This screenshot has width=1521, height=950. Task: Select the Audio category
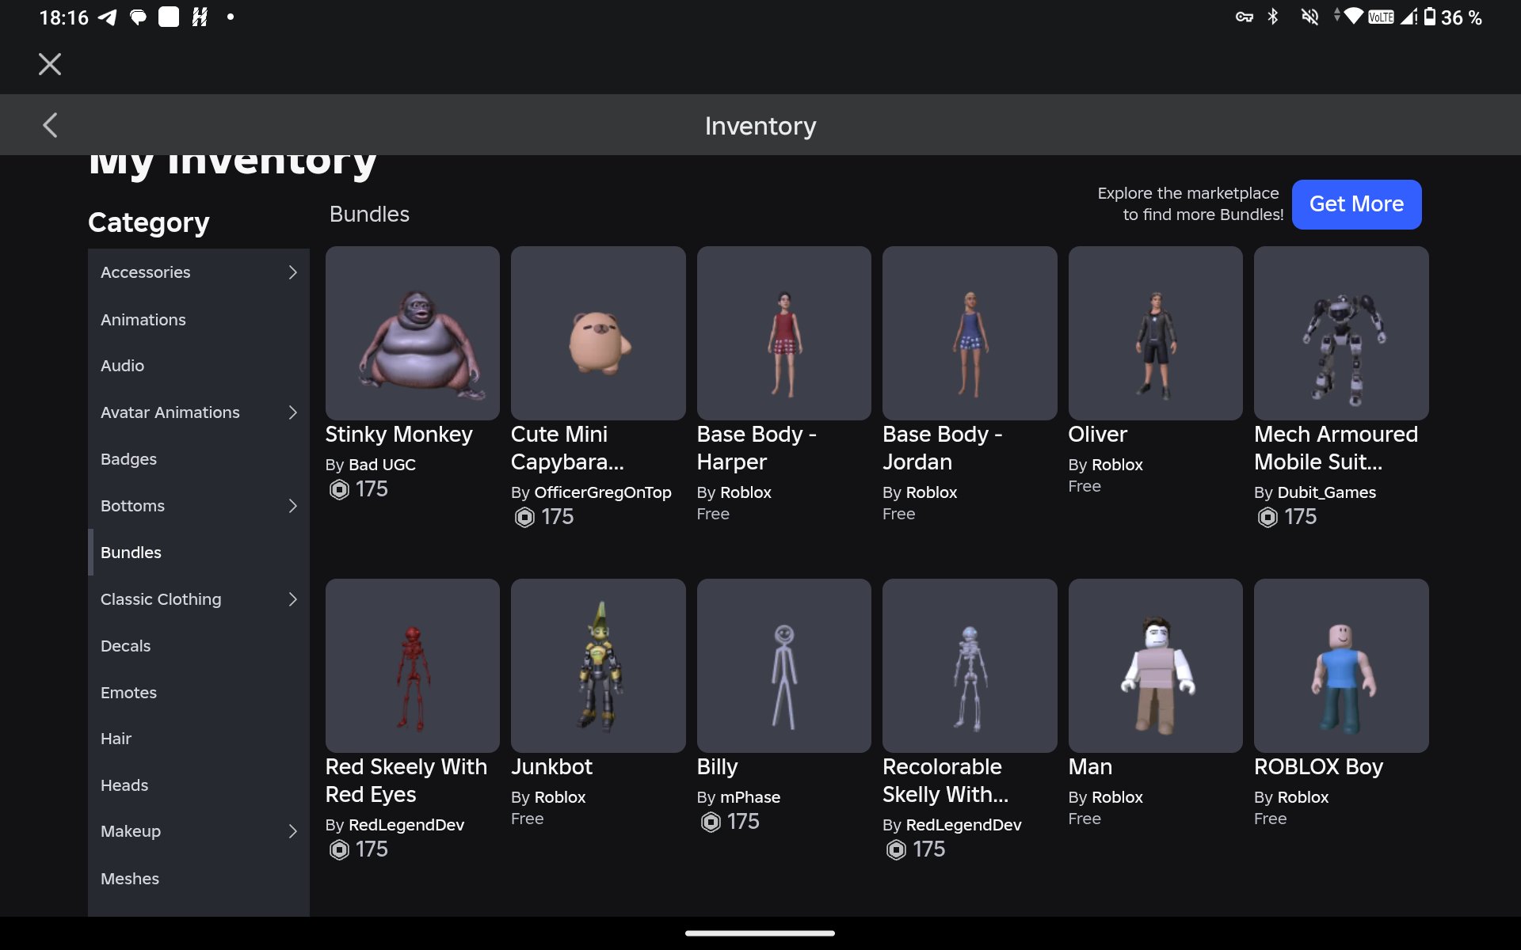click(x=198, y=366)
